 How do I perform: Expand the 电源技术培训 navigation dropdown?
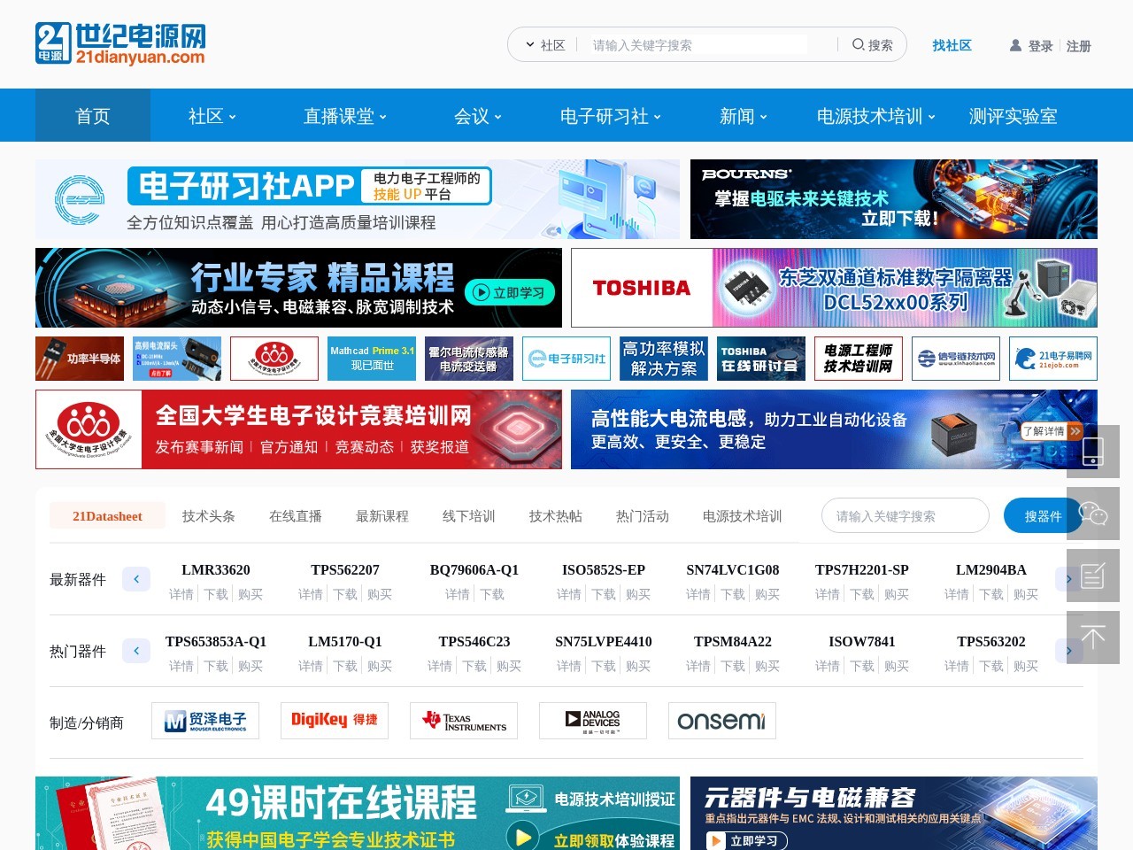coord(875,116)
